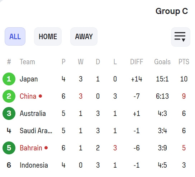
Task: Switch to the AWAY standings tab
Action: point(84,37)
